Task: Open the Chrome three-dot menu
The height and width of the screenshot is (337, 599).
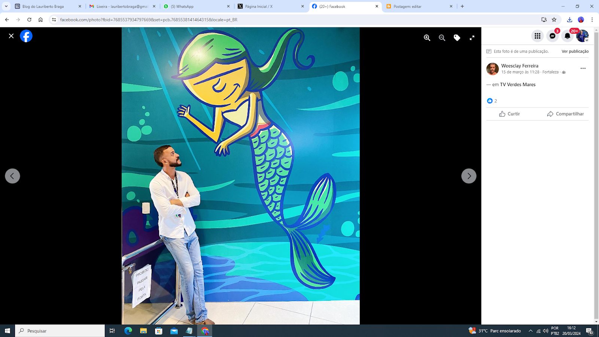Action: [592, 19]
